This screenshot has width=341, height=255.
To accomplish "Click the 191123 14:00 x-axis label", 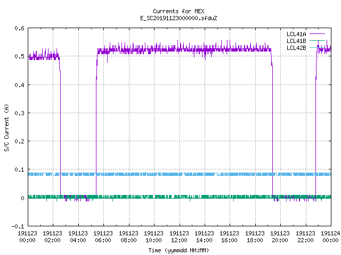I will click(x=204, y=237).
